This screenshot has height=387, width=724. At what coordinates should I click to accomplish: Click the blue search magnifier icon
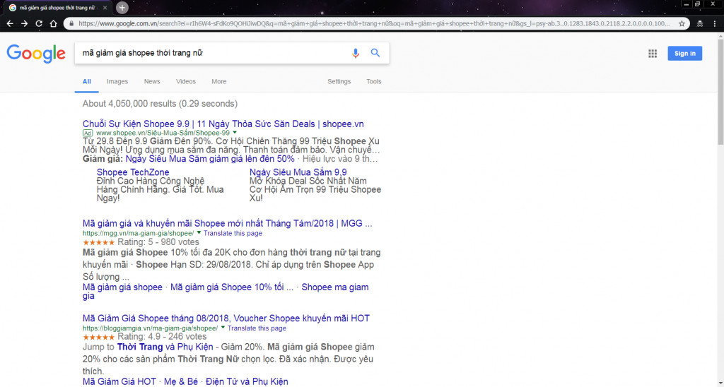[x=375, y=53]
